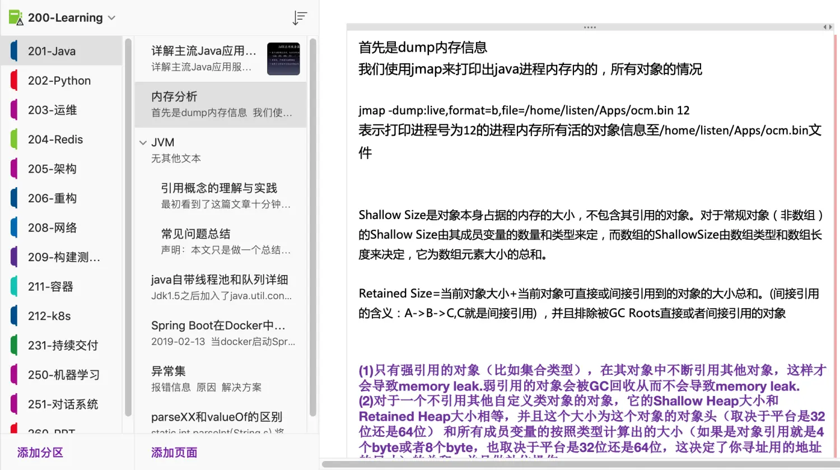
Task: Open the Spring Boot在Docker中 page
Action: click(x=221, y=333)
